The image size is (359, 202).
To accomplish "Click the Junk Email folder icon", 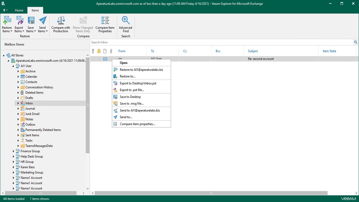I will click(x=23, y=114).
